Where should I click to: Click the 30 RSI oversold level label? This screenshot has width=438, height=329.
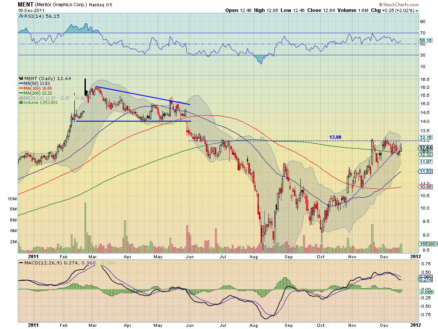423,55
